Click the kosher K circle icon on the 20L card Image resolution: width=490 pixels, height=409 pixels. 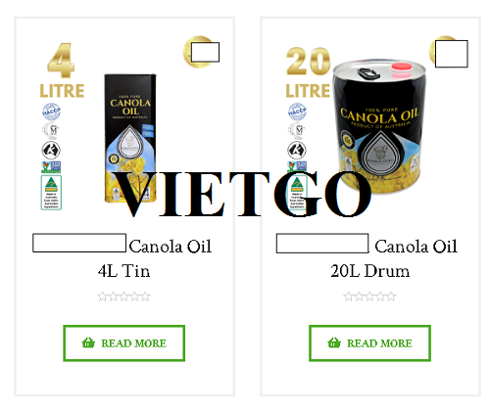[297, 151]
